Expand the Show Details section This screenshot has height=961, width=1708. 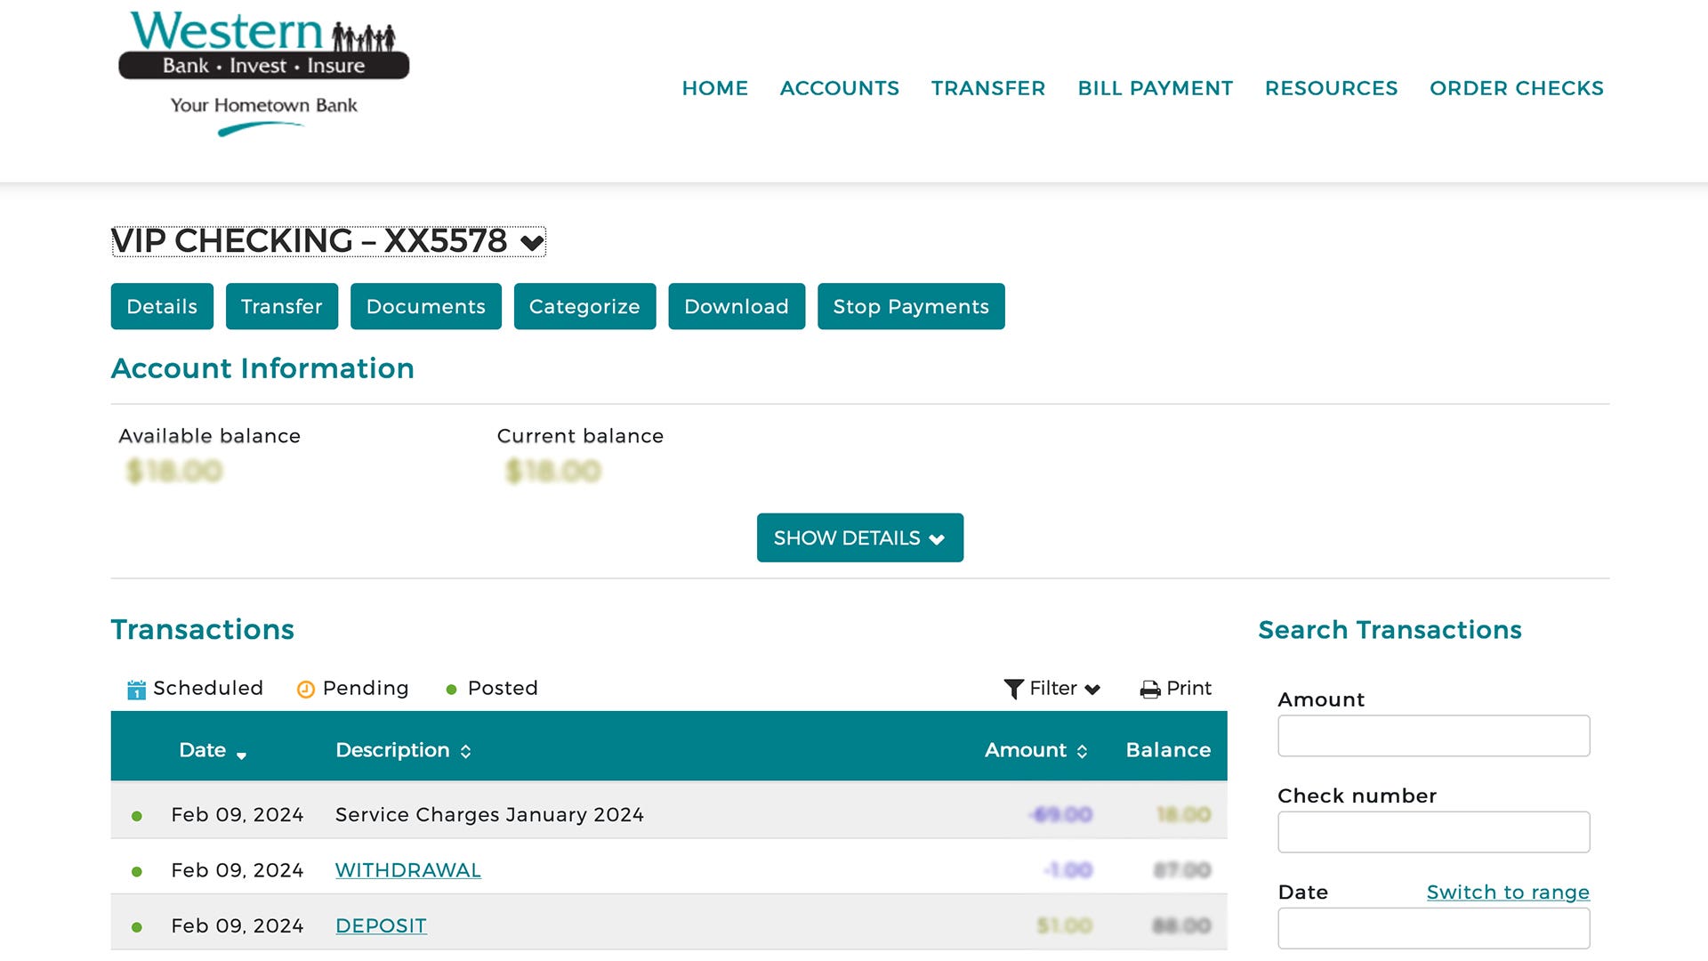click(x=859, y=537)
